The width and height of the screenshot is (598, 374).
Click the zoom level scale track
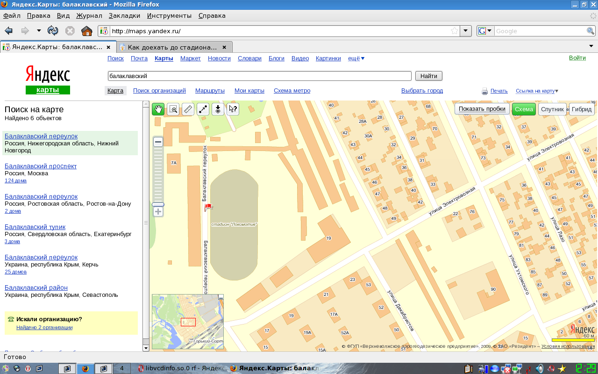(158, 174)
